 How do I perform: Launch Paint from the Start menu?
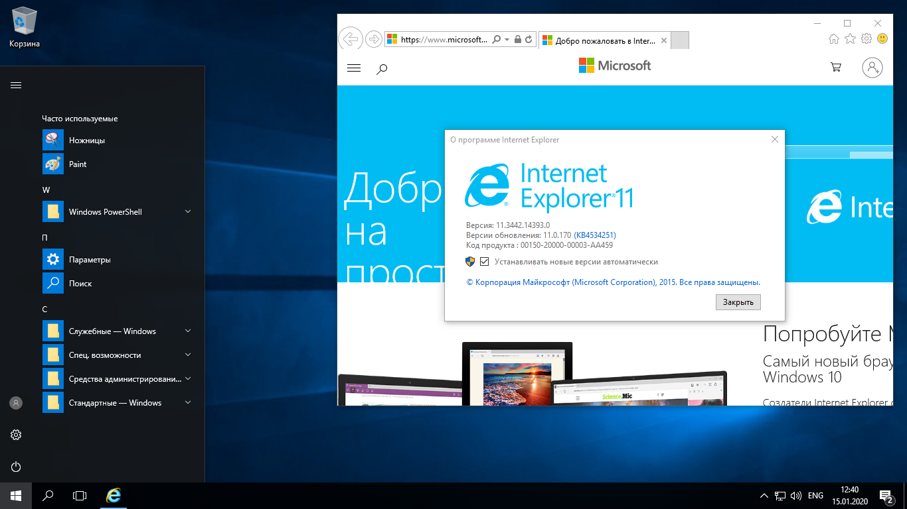point(120,164)
